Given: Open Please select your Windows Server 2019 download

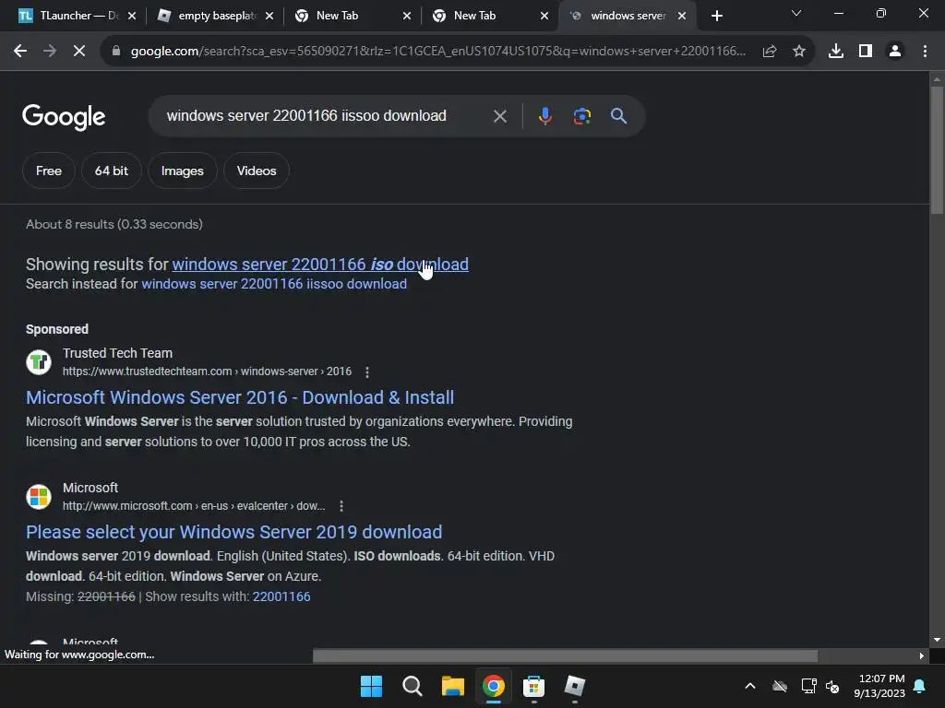Looking at the screenshot, I should coord(233,532).
